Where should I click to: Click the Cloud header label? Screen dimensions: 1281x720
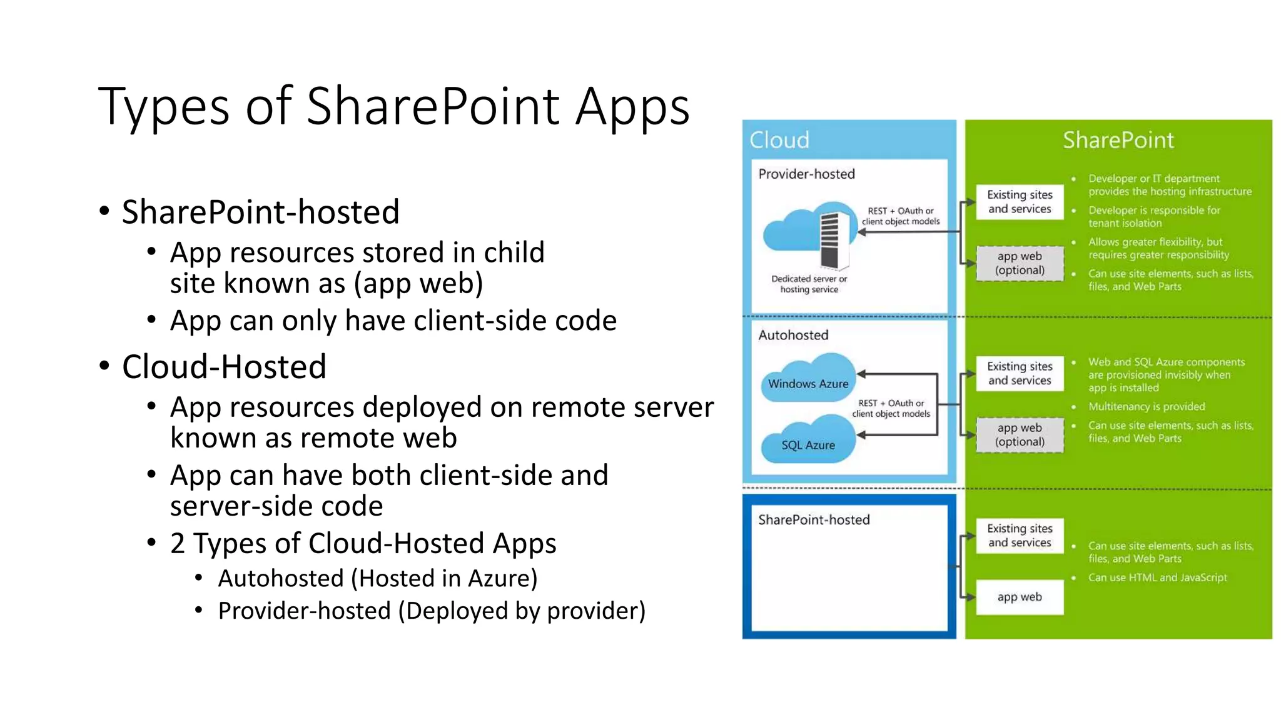tap(779, 140)
